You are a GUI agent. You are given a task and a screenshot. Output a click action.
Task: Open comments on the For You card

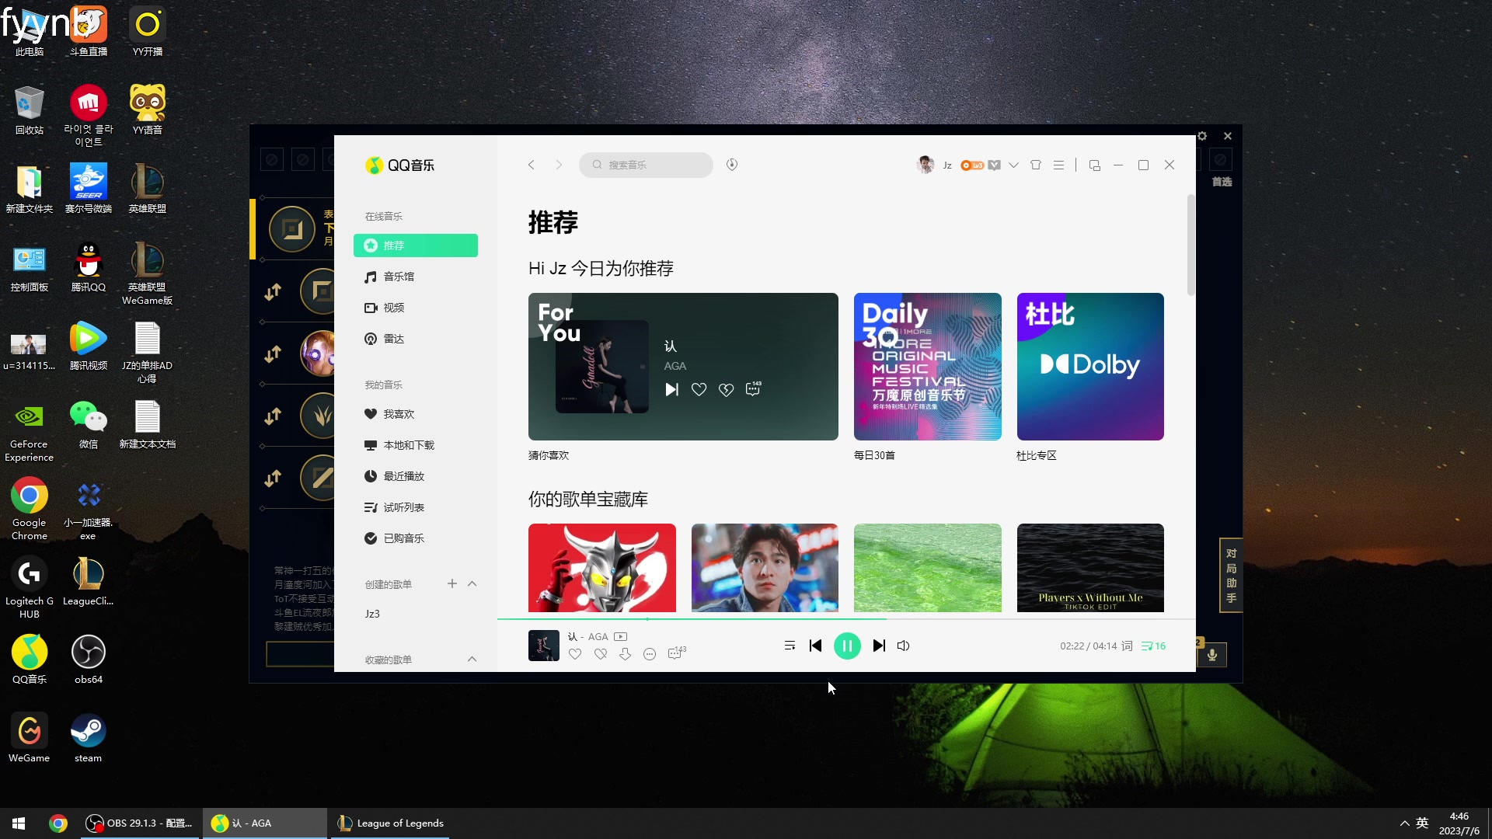pyautogui.click(x=753, y=388)
